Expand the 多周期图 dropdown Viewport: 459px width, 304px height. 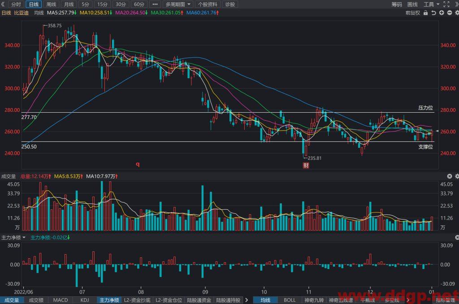(x=178, y=4)
